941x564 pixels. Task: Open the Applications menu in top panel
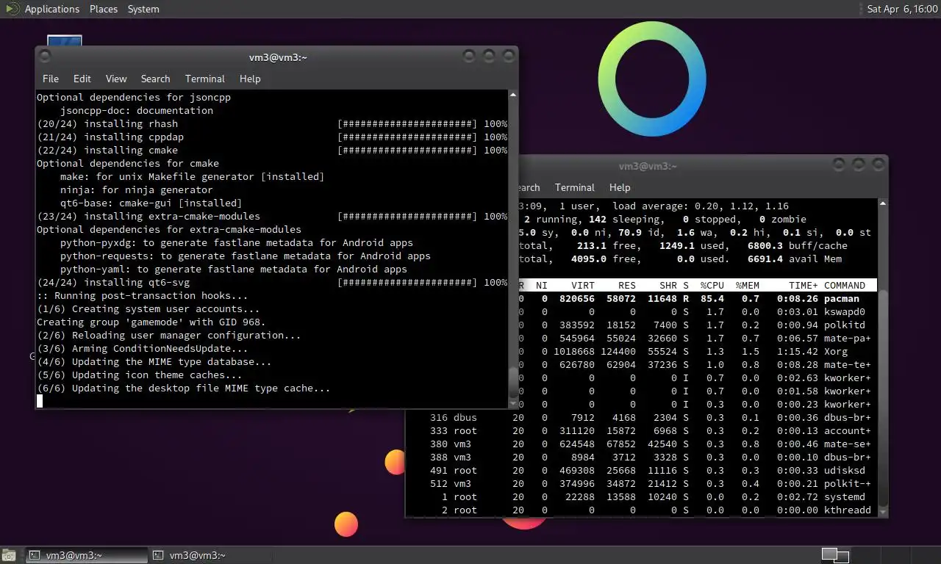point(51,9)
